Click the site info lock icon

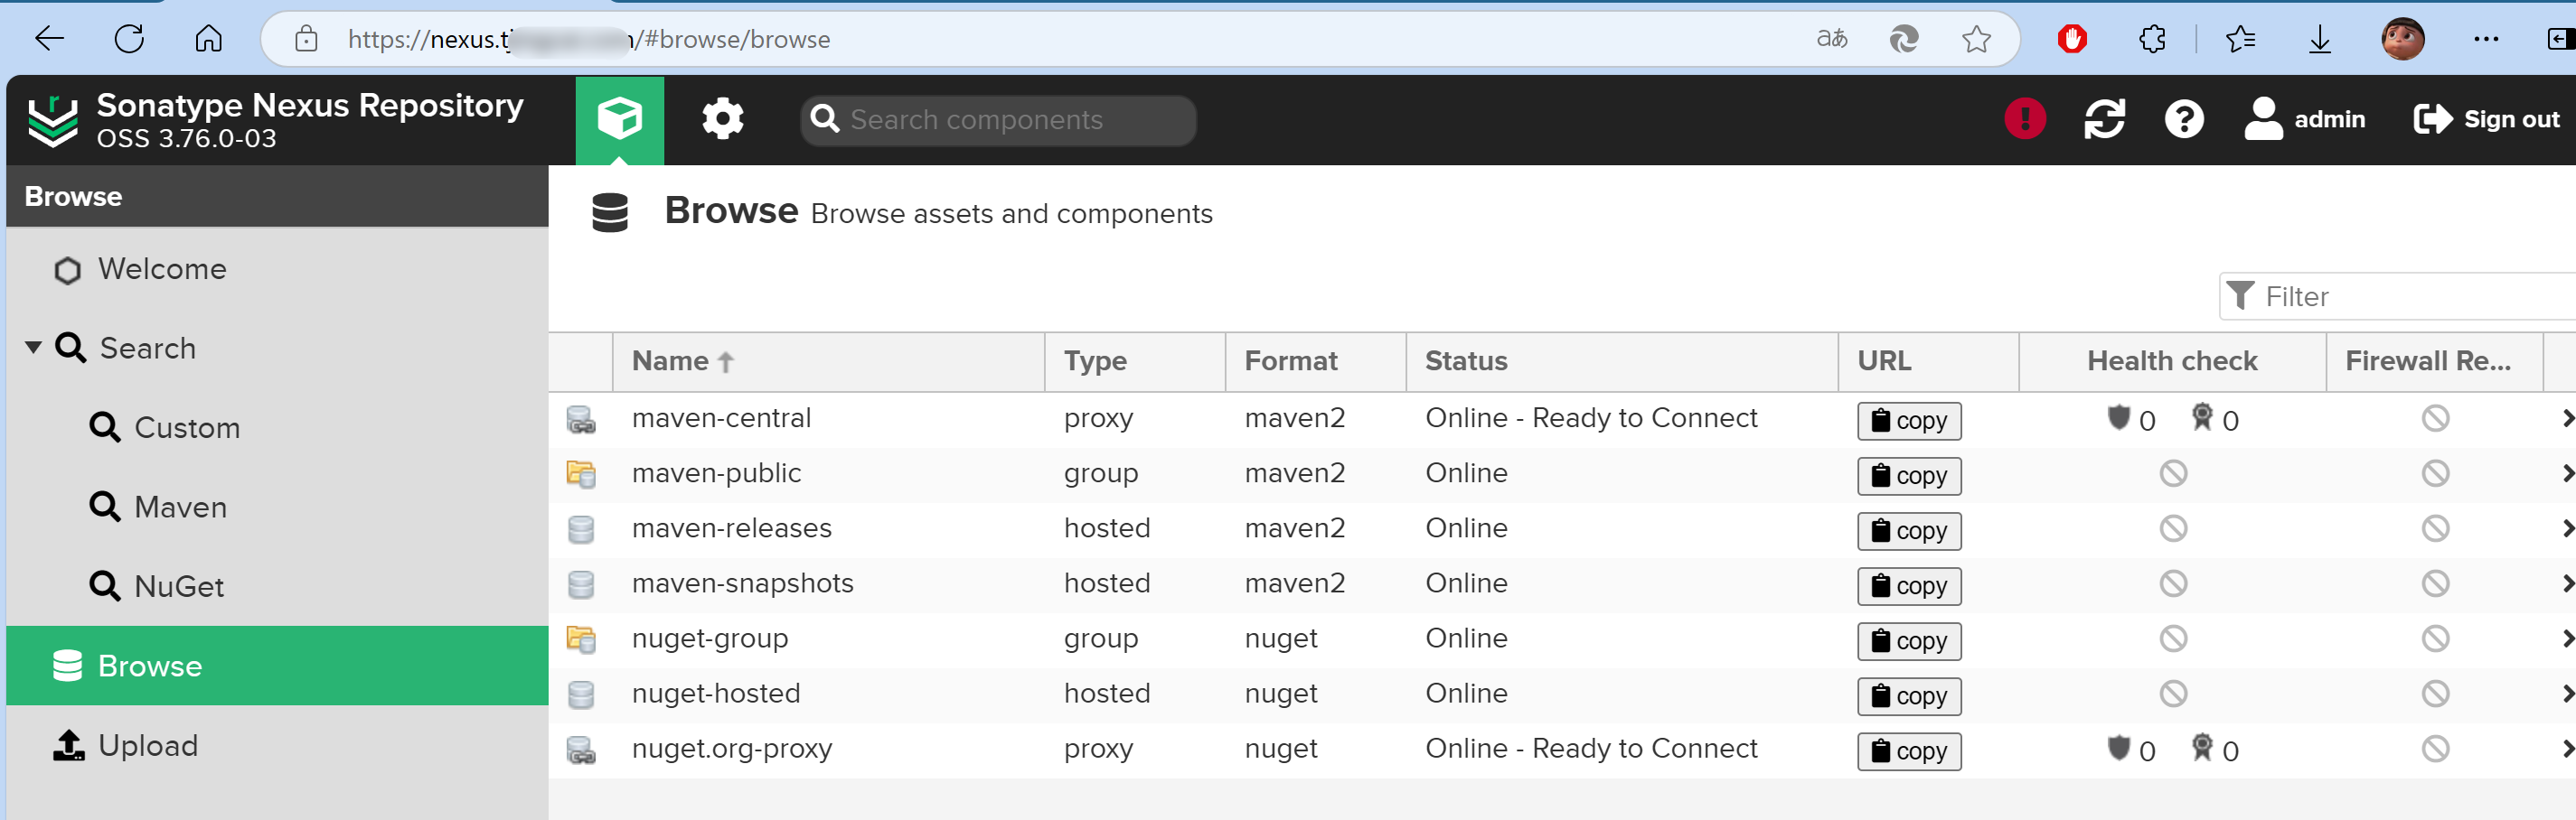point(306,40)
